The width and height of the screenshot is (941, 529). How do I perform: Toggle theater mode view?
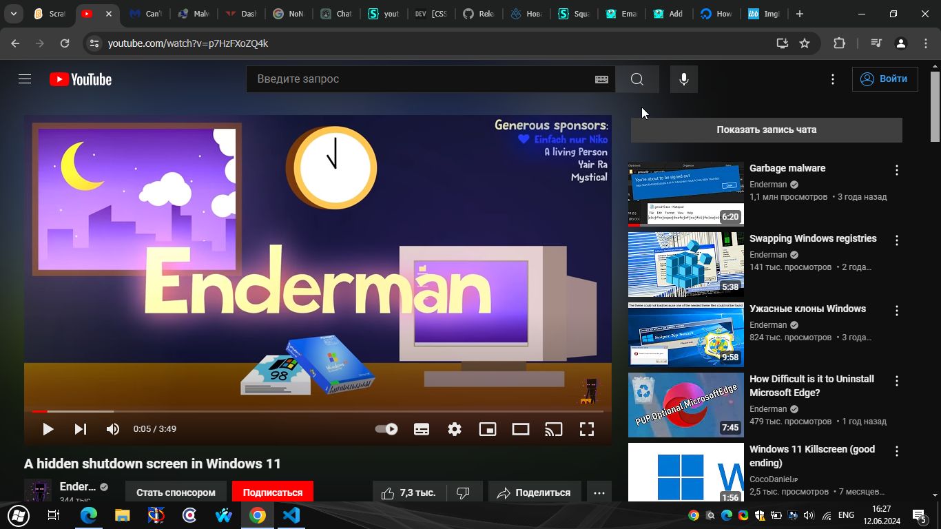521,429
